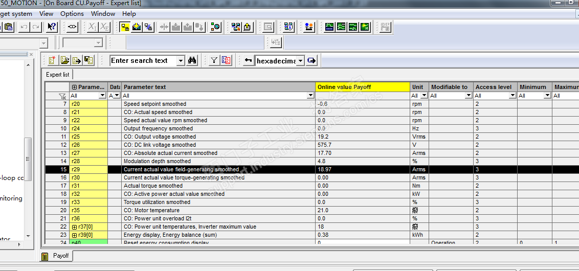Screen dimensions: 579x271
Task: Click the chain-link connection icon
Action: 73,27
